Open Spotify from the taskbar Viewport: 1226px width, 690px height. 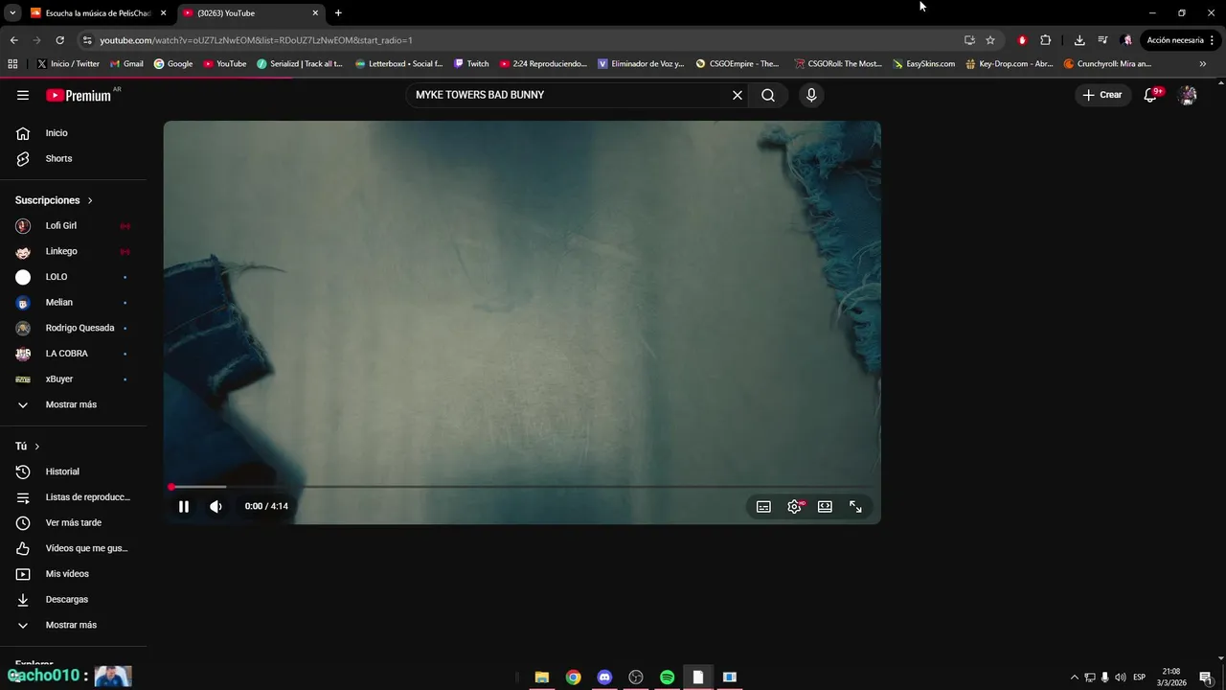click(x=667, y=678)
